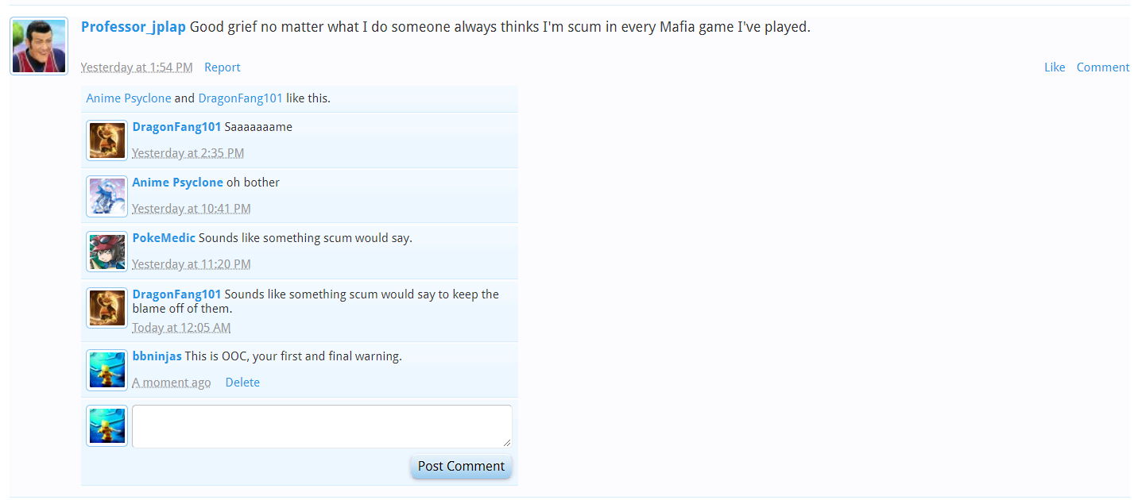
Task: Click DragonFang101's avatar on the Saaaaaaame comment
Action: pyautogui.click(x=106, y=140)
